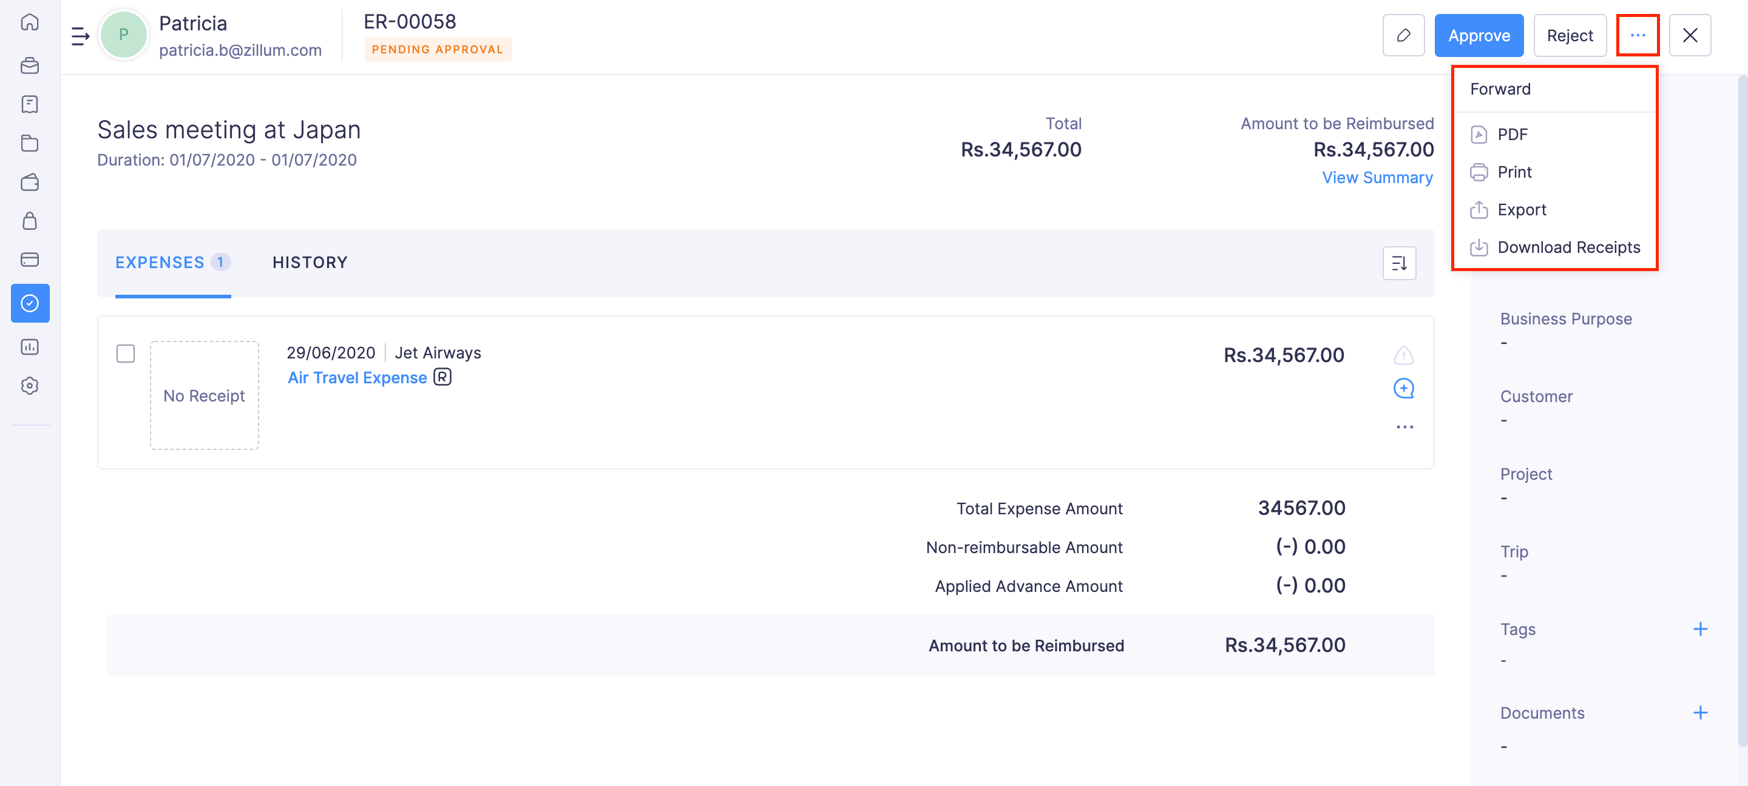
Task: Choose Download Receipts from the menu
Action: [x=1568, y=247]
